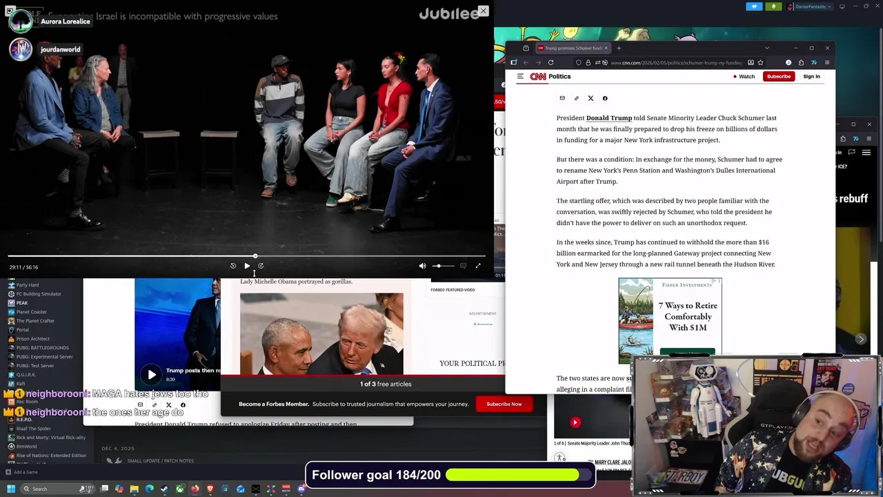Skip forward in the video player
The width and height of the screenshot is (883, 497).
pos(261,266)
